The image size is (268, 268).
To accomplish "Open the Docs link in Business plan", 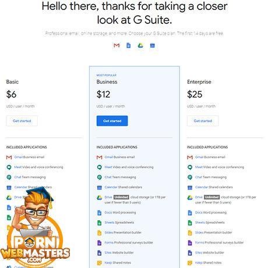I will coord(108,213).
